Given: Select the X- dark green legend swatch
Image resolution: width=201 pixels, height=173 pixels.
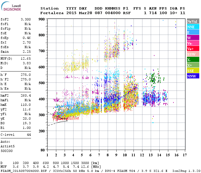Looking at the screenshot, I should click(193, 60).
